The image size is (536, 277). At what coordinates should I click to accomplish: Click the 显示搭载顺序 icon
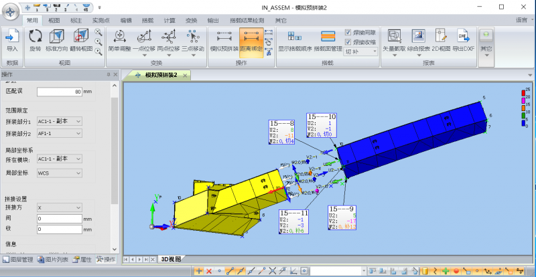[x=295, y=37]
